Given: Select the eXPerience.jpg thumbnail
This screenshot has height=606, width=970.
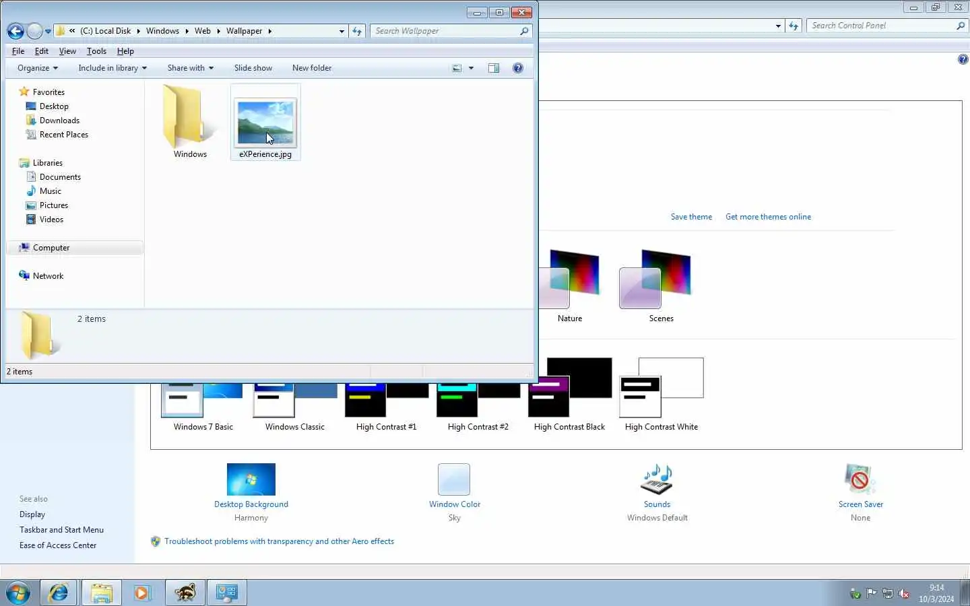Looking at the screenshot, I should [265, 122].
